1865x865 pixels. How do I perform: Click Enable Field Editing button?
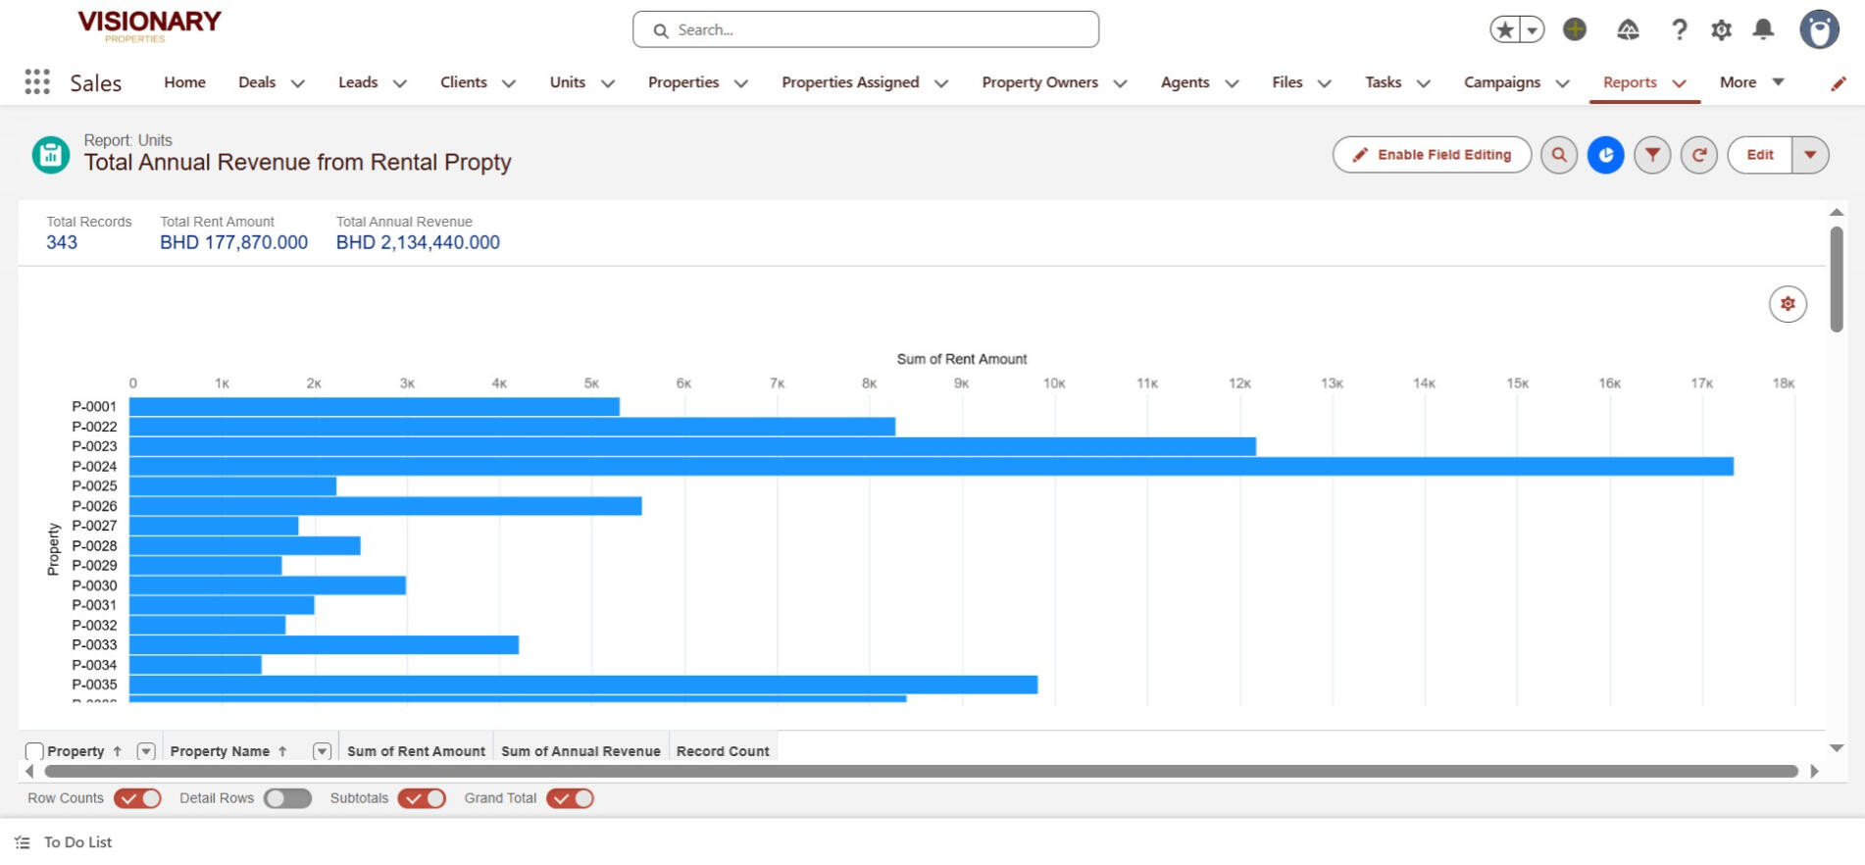coord(1432,155)
